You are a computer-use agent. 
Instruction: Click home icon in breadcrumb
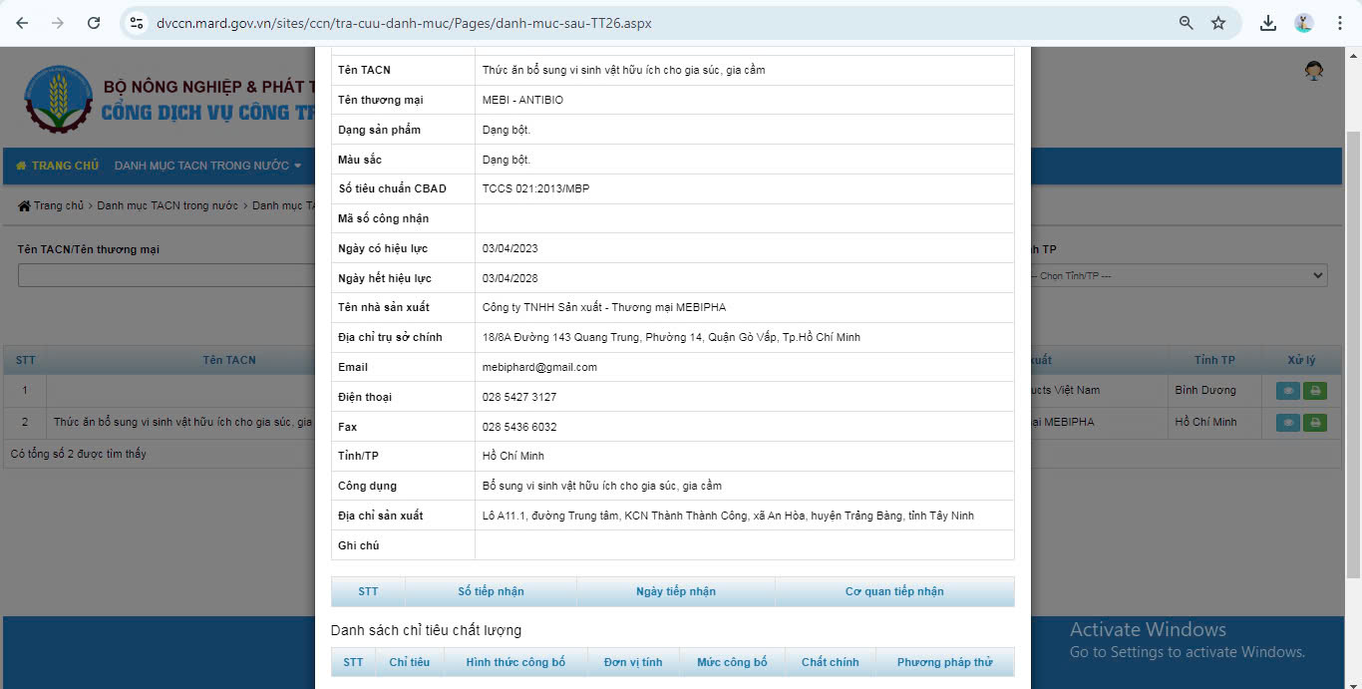pos(24,205)
